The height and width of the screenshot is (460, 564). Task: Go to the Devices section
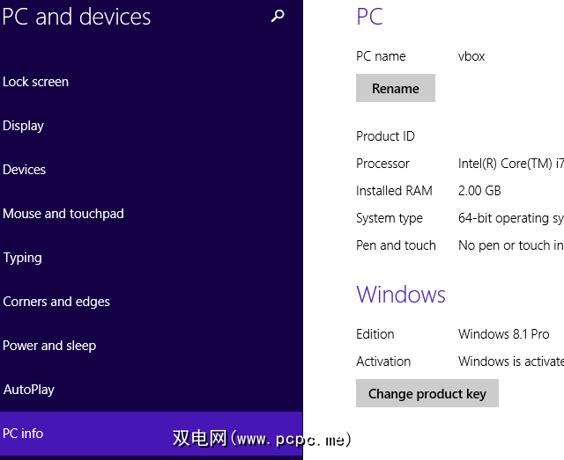(25, 170)
